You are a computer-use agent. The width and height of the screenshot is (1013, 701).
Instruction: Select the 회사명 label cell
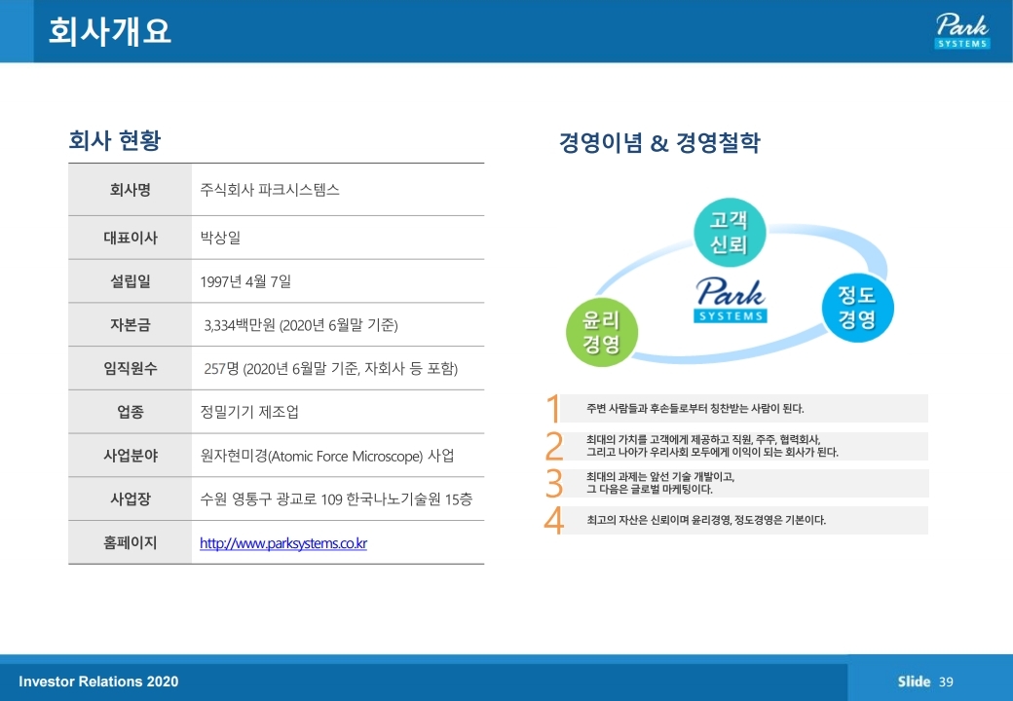click(130, 190)
